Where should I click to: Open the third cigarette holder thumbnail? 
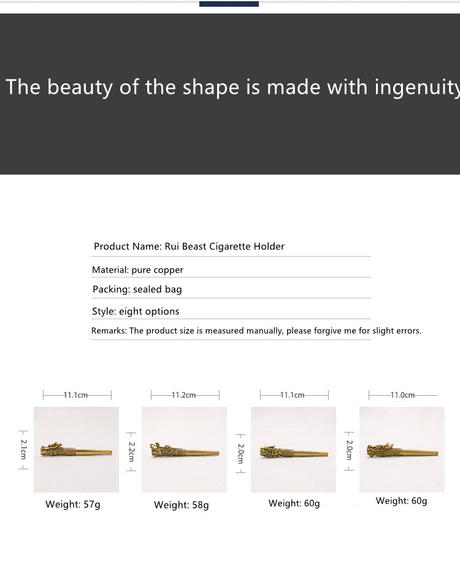pos(293,450)
